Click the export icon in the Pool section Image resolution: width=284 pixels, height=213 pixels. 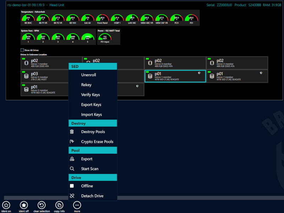72,159
